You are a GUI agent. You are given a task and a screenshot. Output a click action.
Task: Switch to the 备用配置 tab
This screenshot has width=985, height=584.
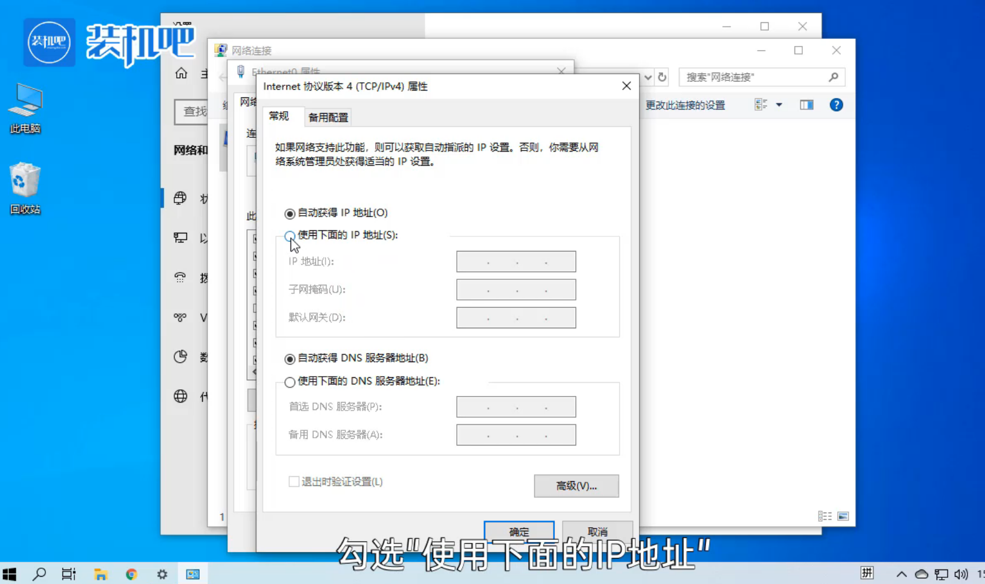pyautogui.click(x=328, y=117)
